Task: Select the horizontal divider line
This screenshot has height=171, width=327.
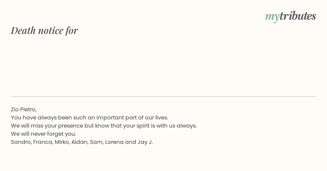Action: (x=163, y=96)
